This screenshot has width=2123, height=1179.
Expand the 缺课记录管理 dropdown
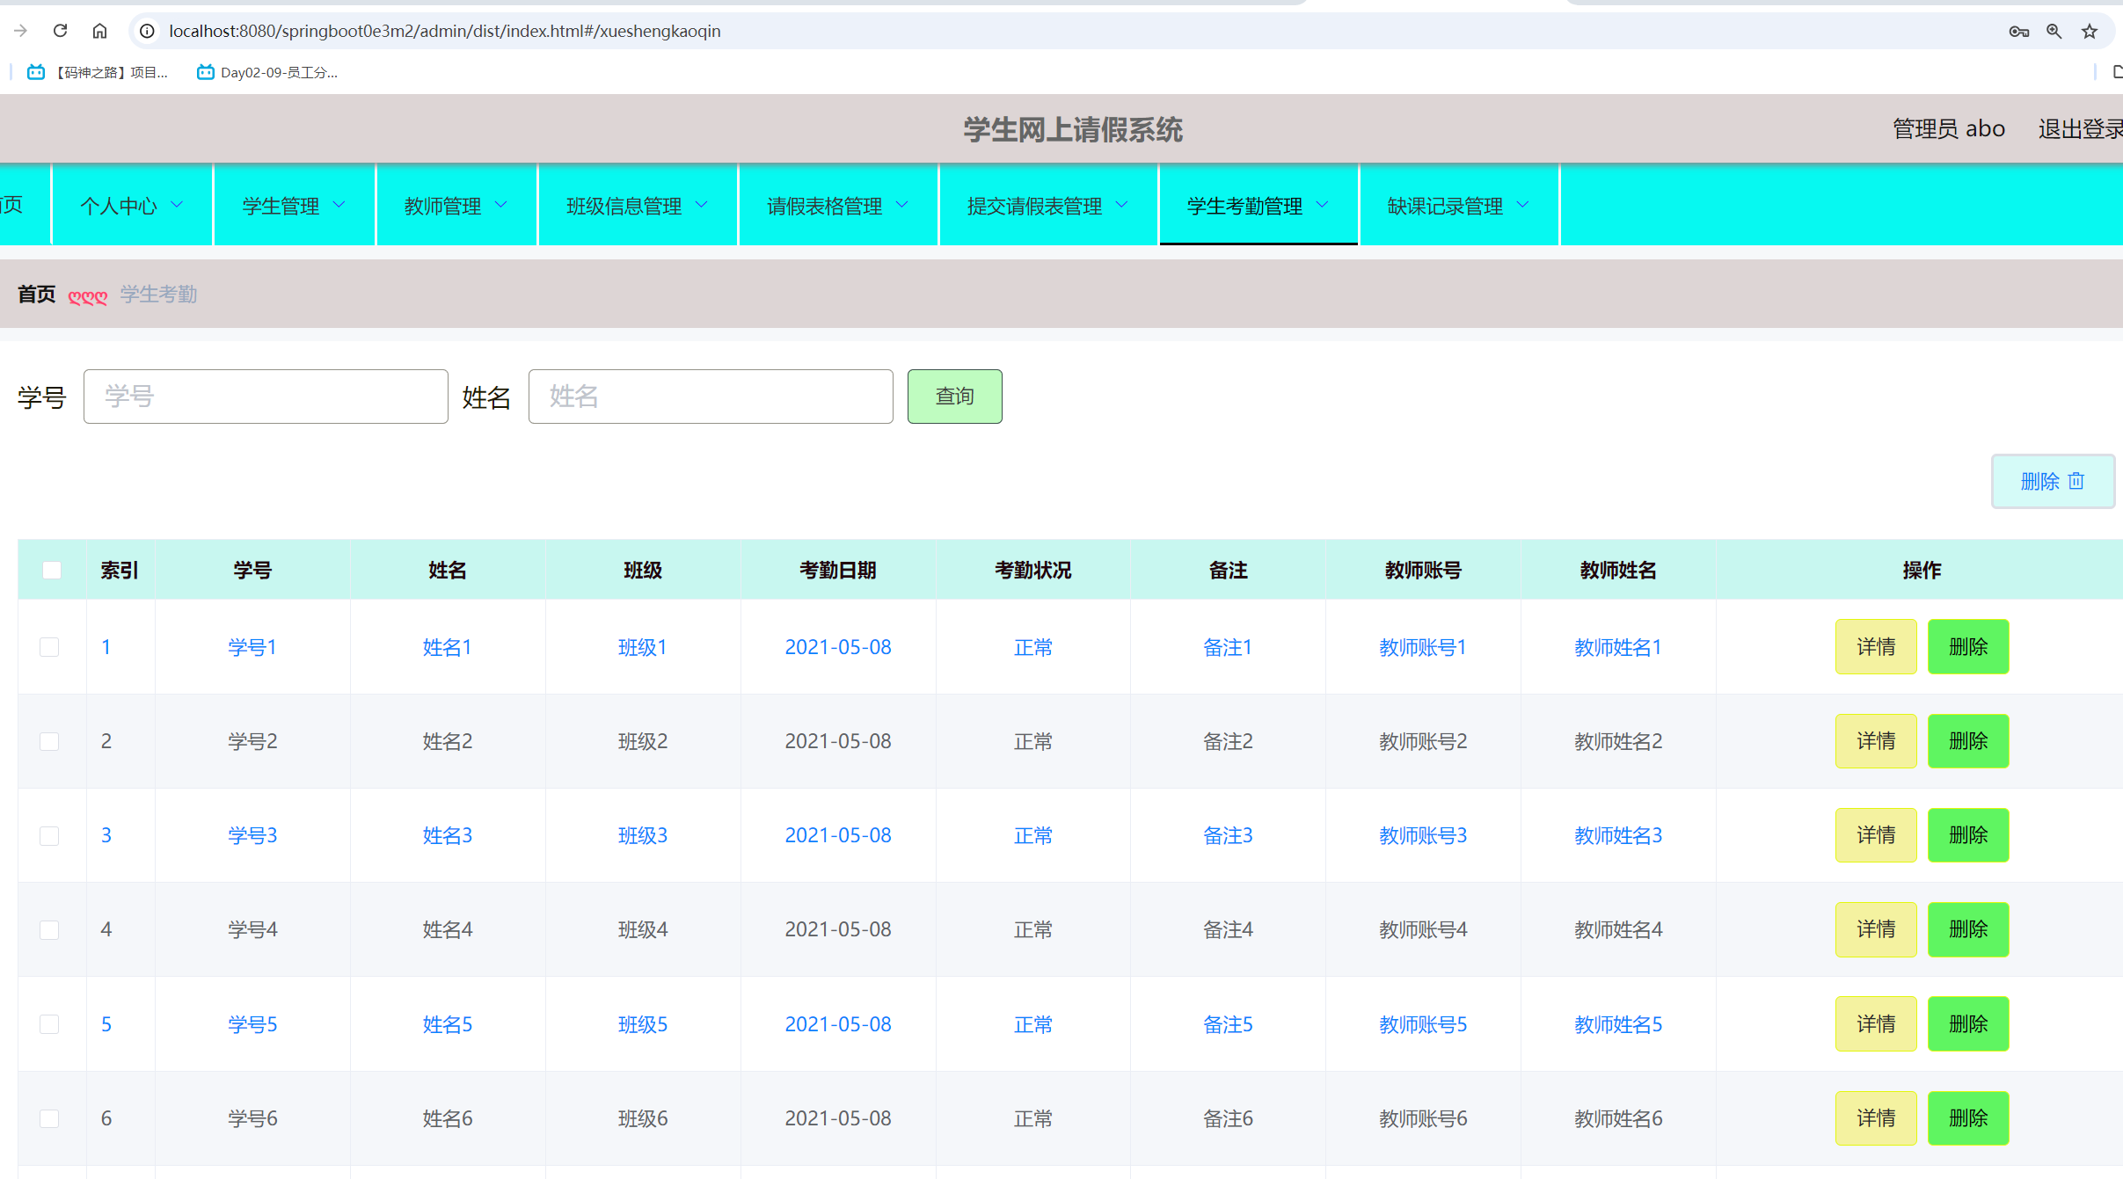pos(1457,205)
